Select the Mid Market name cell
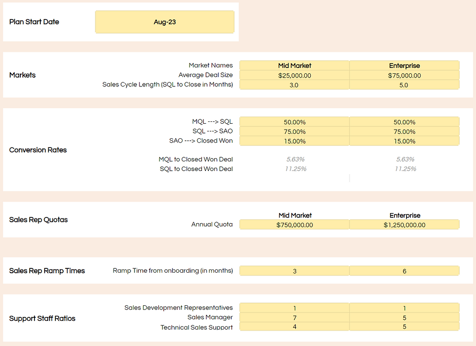The width and height of the screenshot is (476, 346). click(294, 66)
